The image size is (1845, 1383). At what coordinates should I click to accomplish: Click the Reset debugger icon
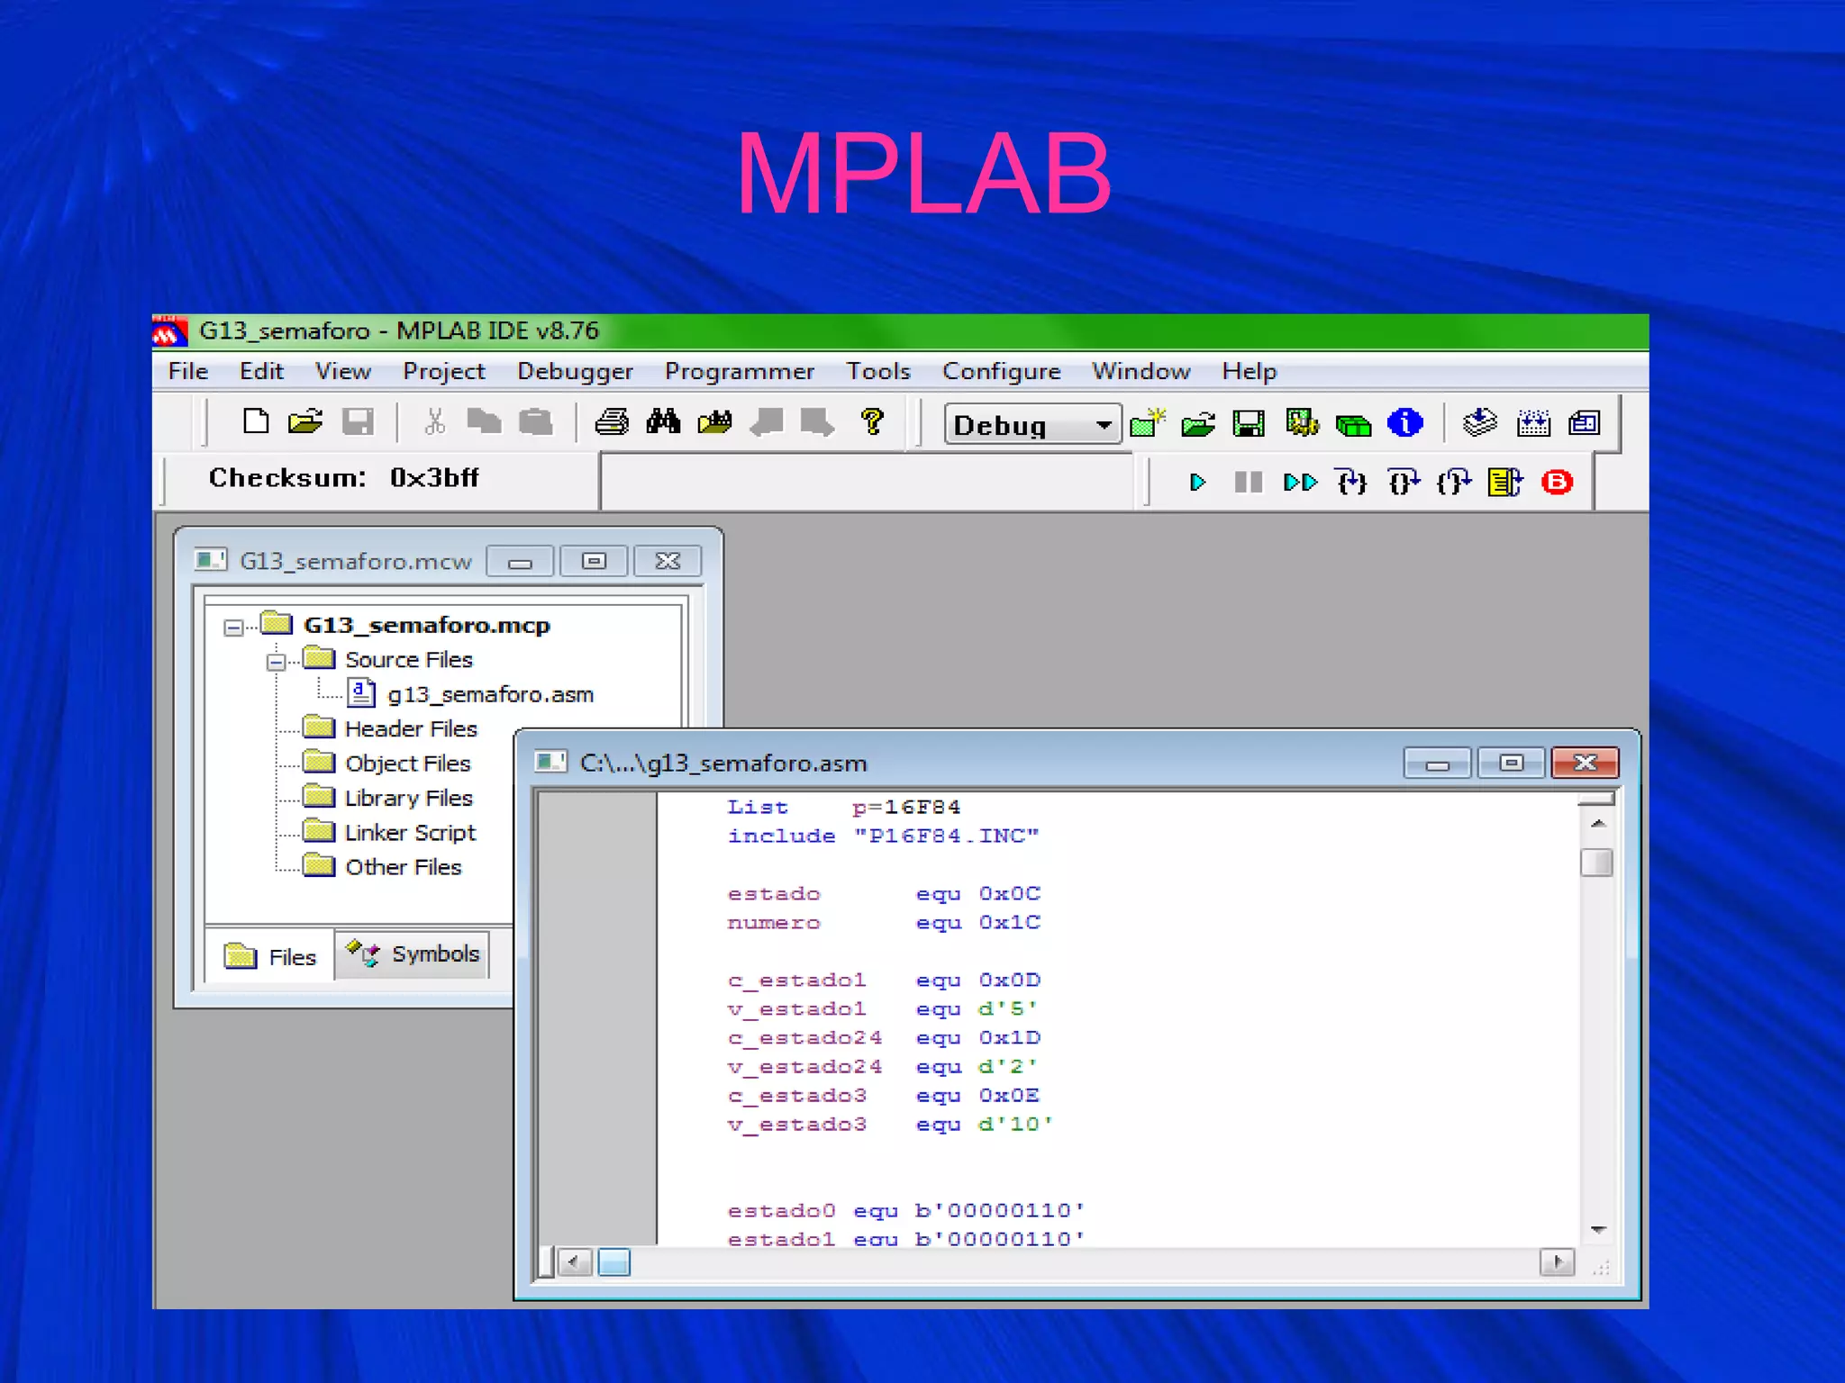click(1505, 483)
